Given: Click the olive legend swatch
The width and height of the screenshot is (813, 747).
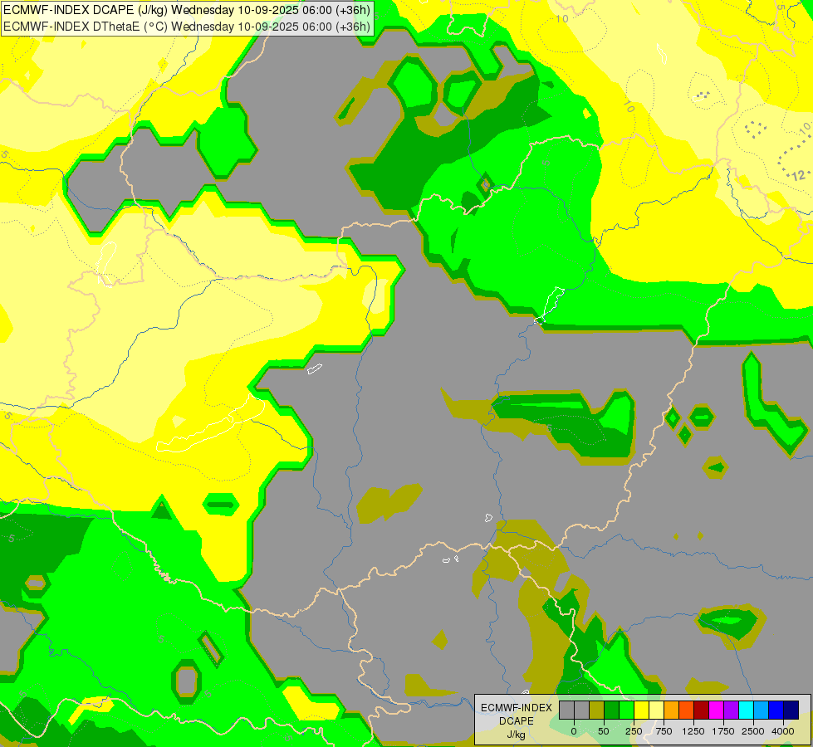Looking at the screenshot, I should tap(597, 710).
